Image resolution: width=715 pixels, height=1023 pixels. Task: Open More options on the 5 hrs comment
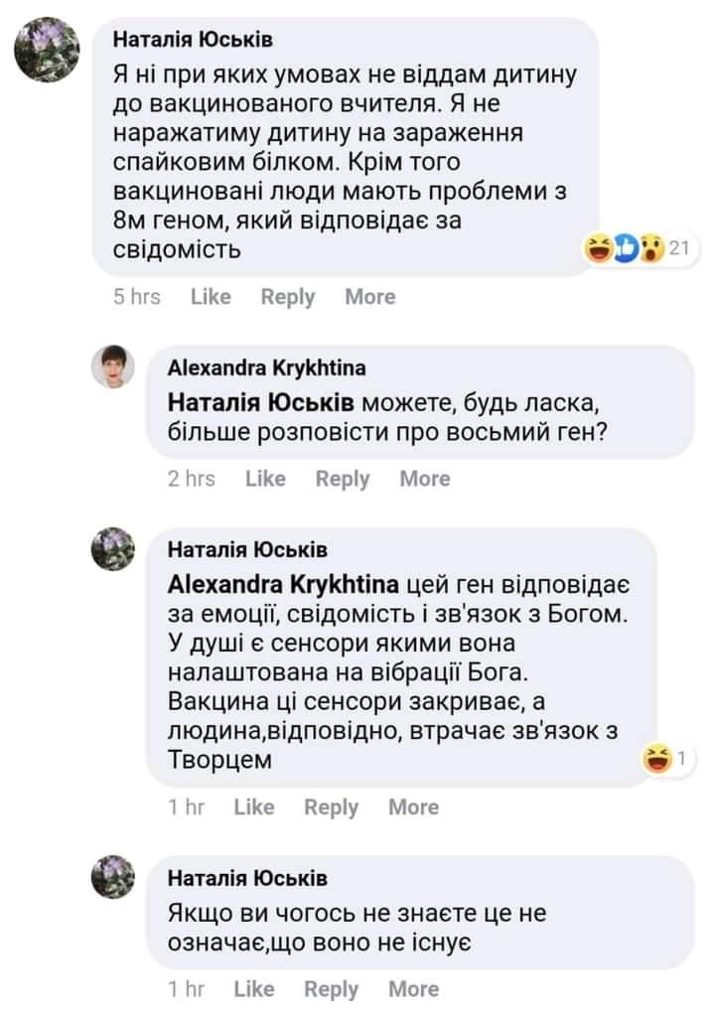coord(369,297)
